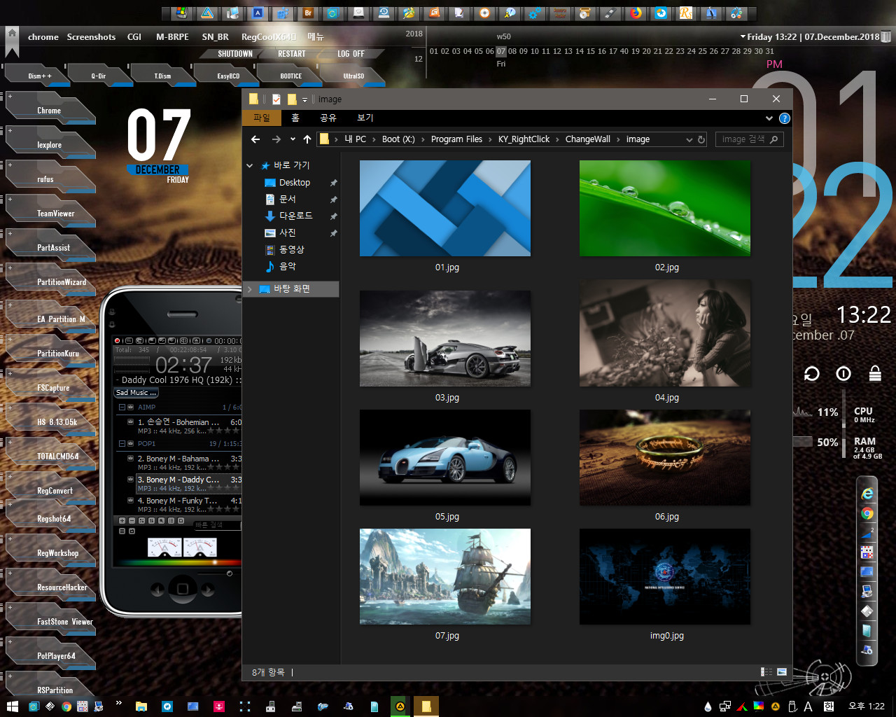This screenshot has width=896, height=717.
Task: Click the LOG OFF button
Action: (351, 54)
